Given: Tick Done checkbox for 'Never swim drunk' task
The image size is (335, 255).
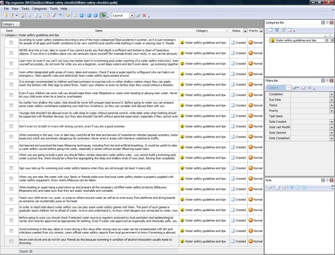Looking at the screenshot, I should click(x=11, y=241).
